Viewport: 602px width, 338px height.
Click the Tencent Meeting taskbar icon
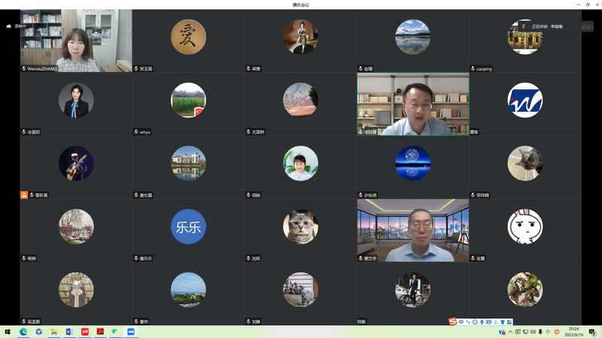point(131,331)
